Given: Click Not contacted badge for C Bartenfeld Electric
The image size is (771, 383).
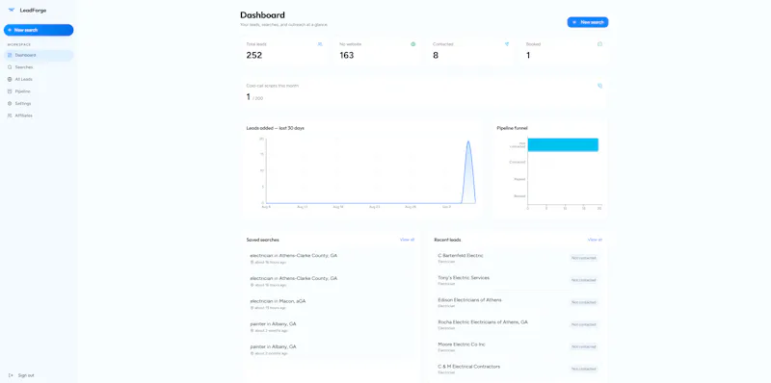Looking at the screenshot, I should tap(584, 258).
